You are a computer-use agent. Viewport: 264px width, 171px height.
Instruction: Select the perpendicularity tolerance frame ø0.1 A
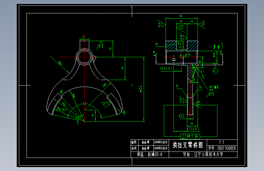(190, 136)
